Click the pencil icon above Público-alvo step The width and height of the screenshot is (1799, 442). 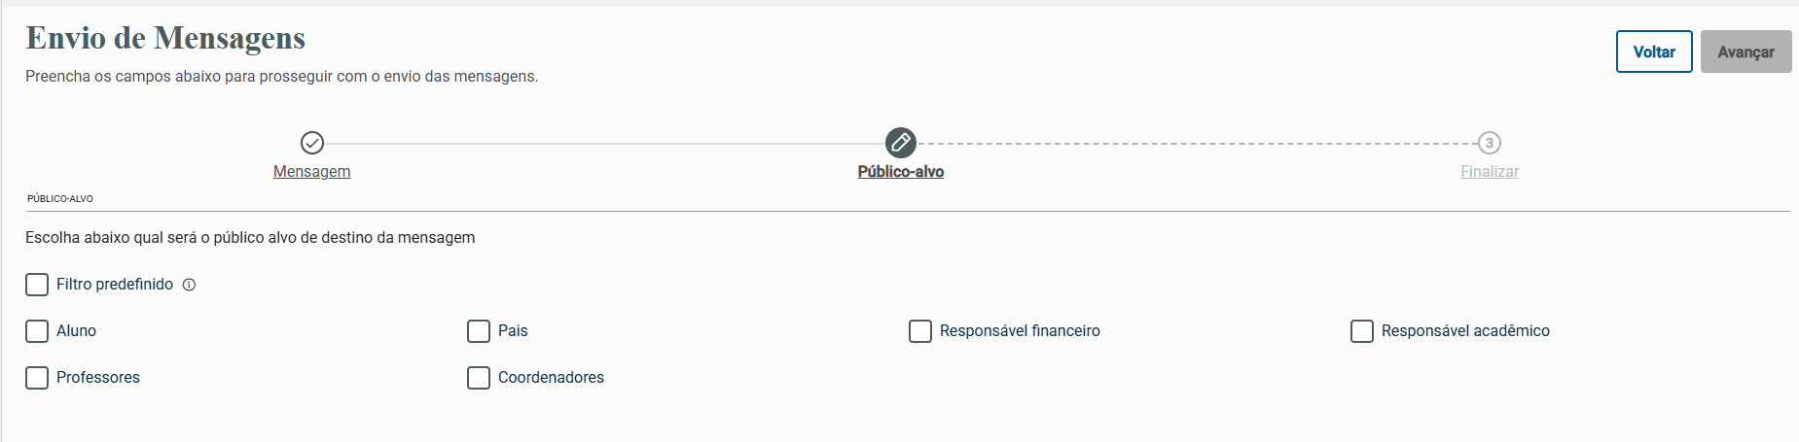[900, 143]
